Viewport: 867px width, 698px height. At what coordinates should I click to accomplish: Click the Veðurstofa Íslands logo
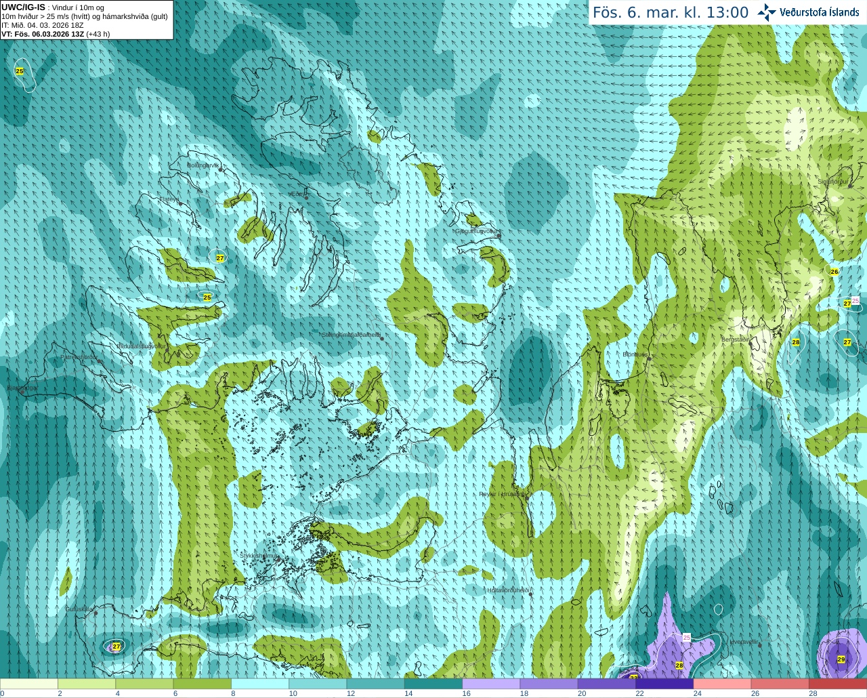coord(809,12)
